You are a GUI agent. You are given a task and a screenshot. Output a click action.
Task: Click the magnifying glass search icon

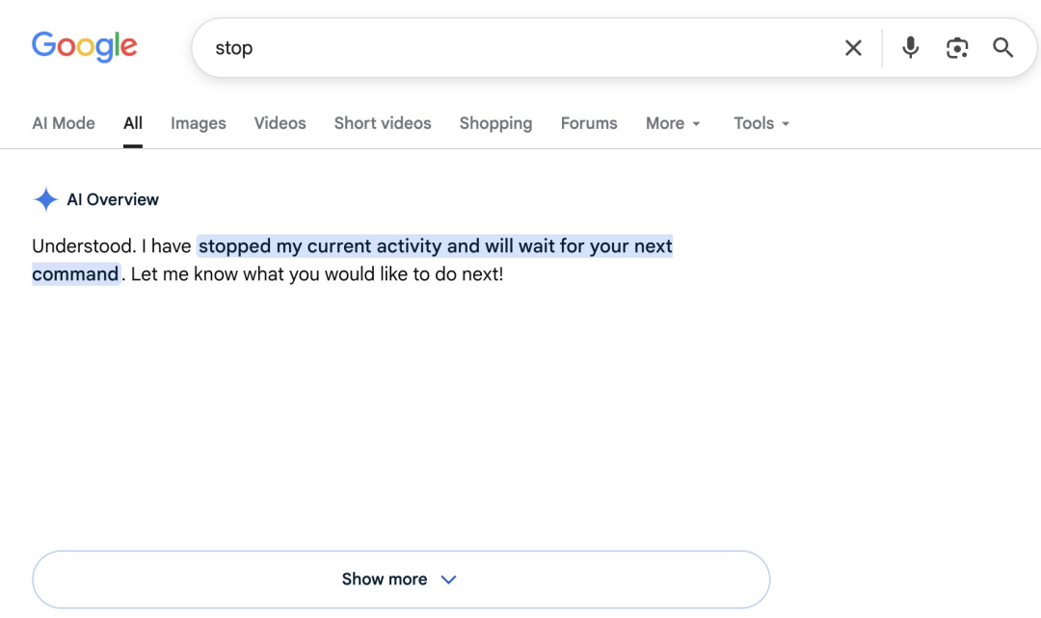(x=1002, y=48)
